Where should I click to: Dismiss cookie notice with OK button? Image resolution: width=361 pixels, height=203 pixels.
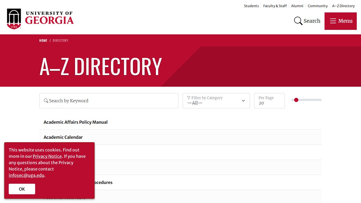22,189
